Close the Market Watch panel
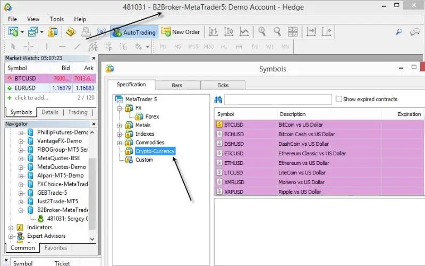 pos(94,58)
